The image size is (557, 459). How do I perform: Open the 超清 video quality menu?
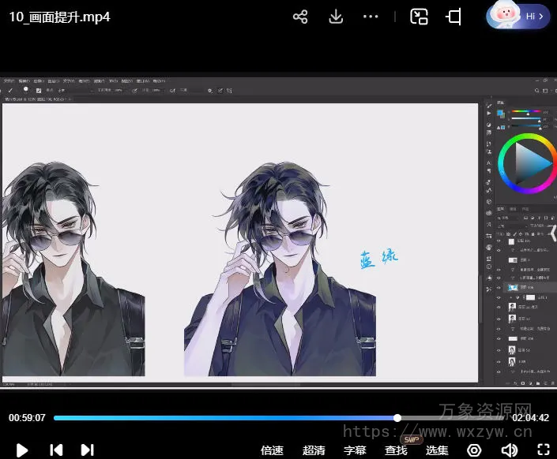pos(314,450)
